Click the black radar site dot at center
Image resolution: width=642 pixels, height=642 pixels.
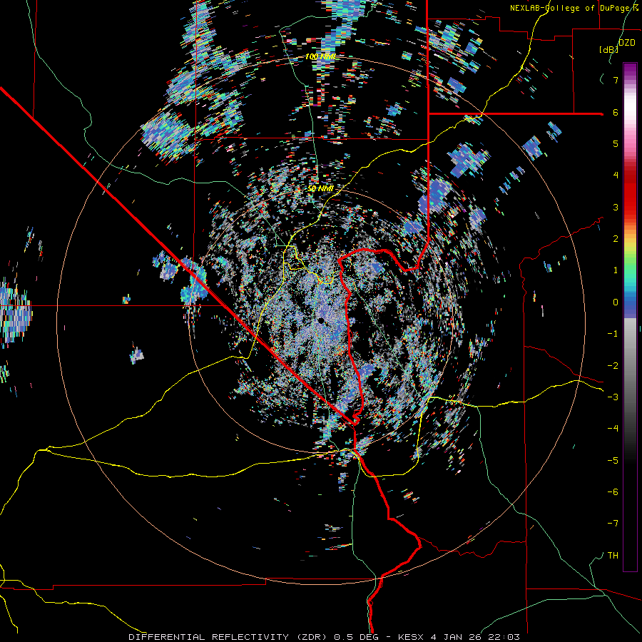[x=321, y=320]
